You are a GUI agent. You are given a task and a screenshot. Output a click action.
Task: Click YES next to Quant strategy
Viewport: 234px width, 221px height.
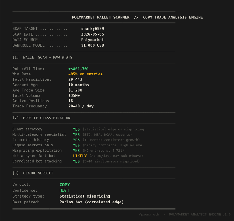(77, 129)
